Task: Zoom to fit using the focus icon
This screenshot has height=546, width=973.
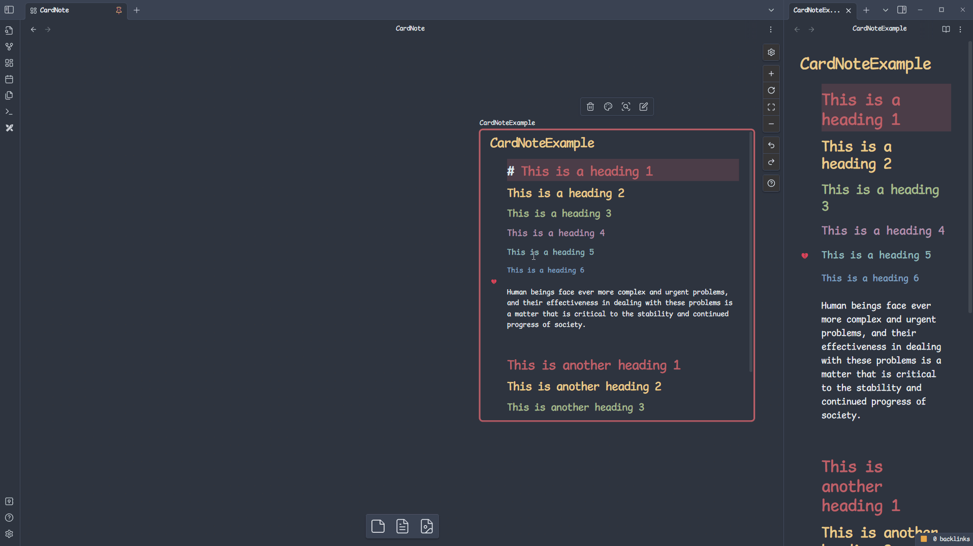Action: pyautogui.click(x=625, y=107)
